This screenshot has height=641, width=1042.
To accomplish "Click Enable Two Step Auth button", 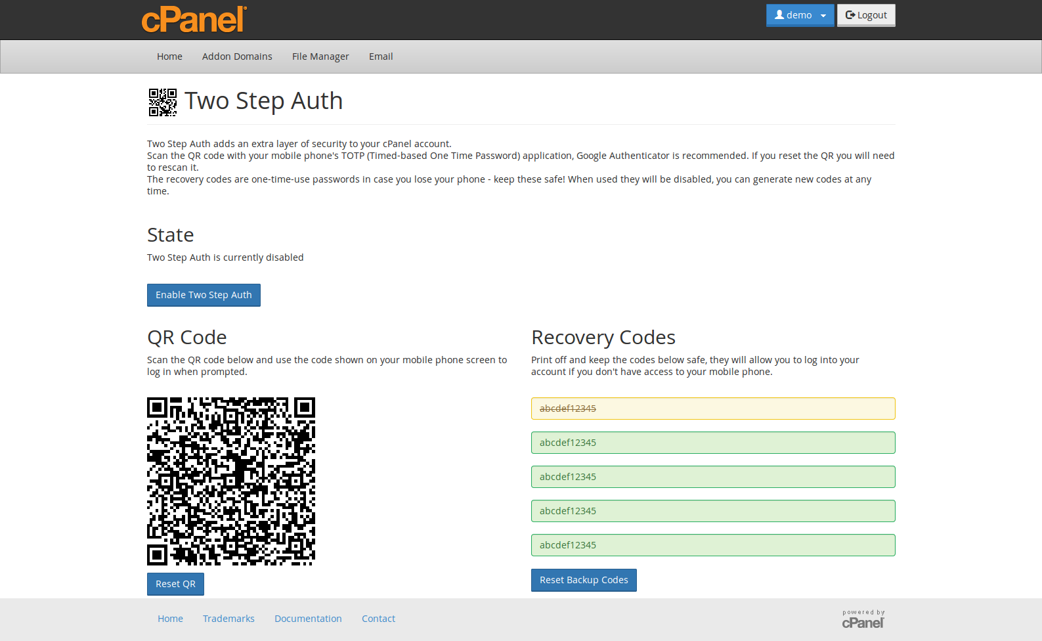I will [x=204, y=295].
